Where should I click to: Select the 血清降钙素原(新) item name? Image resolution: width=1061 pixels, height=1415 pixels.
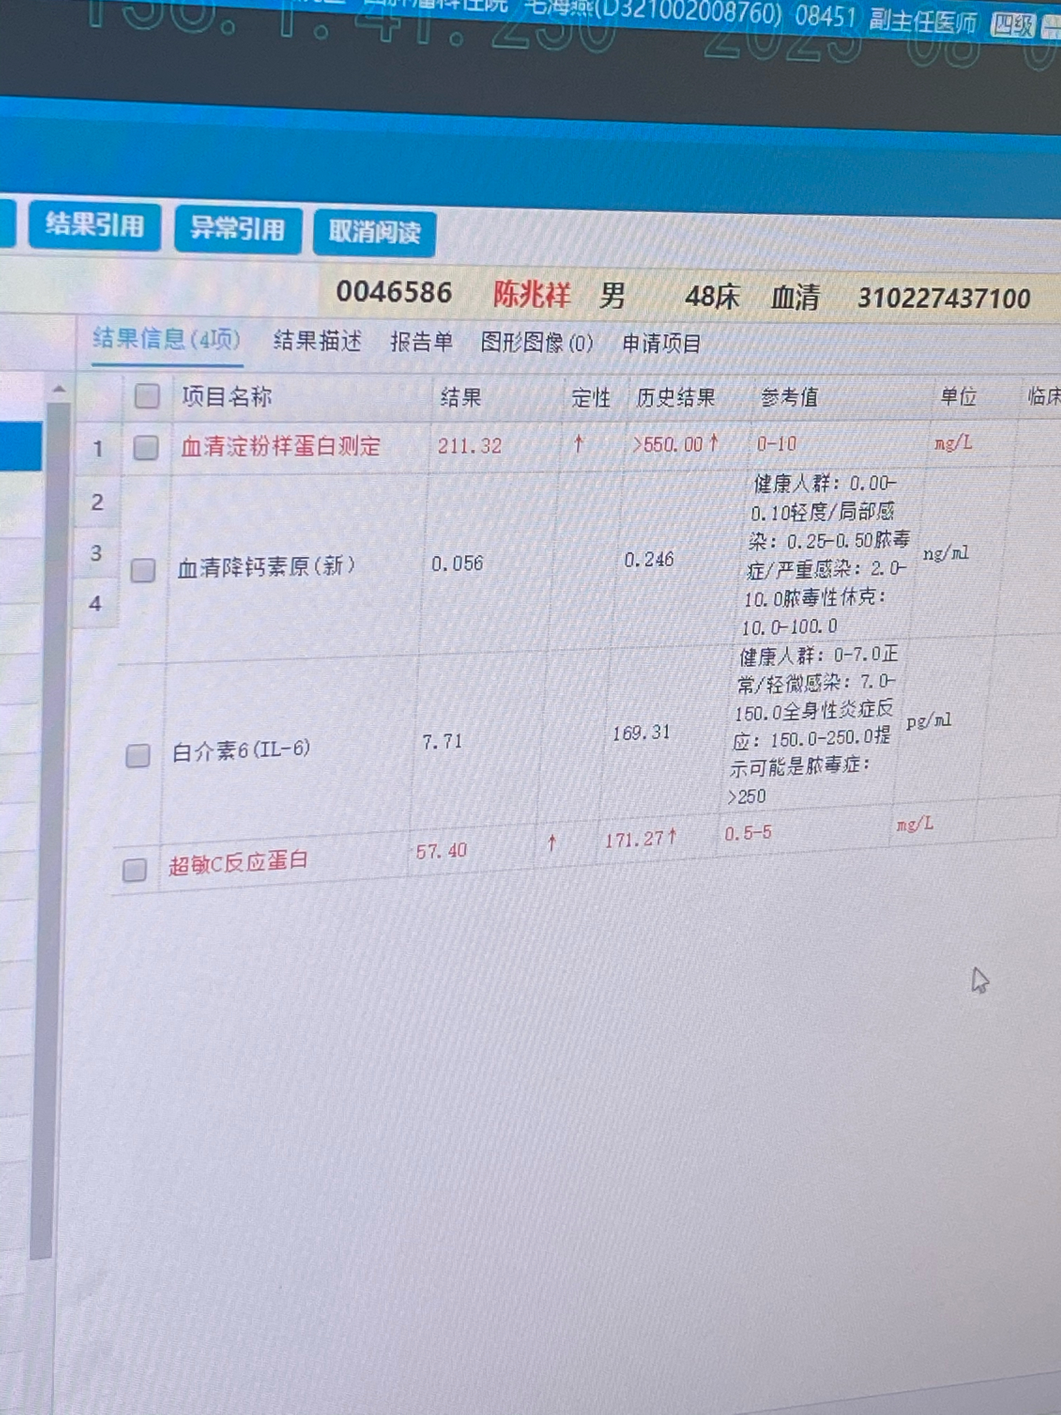266,566
